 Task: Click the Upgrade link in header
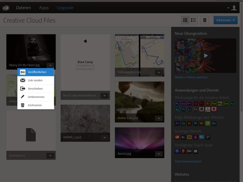pyautogui.click(x=65, y=8)
